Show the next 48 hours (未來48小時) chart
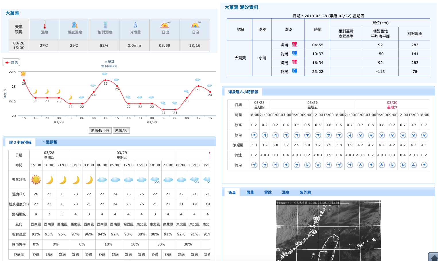The width and height of the screenshot is (438, 261). click(x=100, y=130)
